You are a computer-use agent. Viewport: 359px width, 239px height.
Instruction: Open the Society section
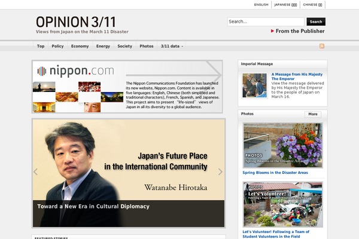tap(125, 46)
